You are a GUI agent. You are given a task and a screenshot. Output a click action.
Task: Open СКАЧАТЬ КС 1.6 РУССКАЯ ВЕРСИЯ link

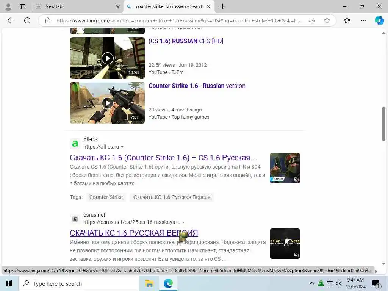134,233
